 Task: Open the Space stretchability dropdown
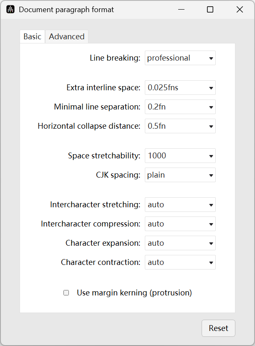(x=211, y=156)
